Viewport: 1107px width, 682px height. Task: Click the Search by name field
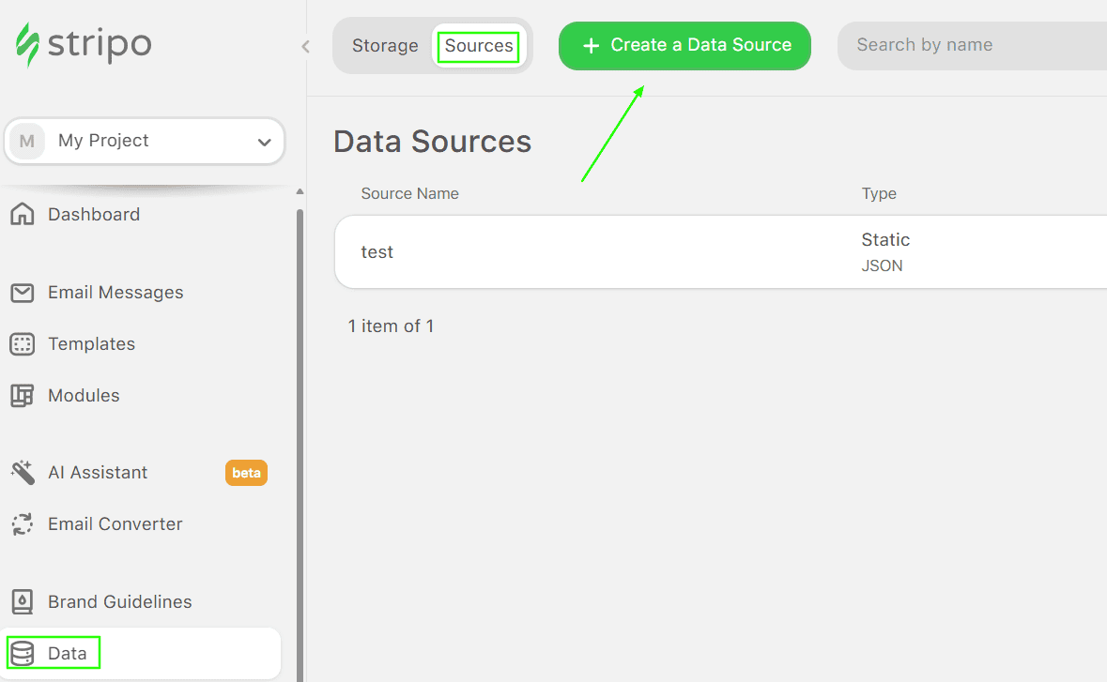(972, 46)
